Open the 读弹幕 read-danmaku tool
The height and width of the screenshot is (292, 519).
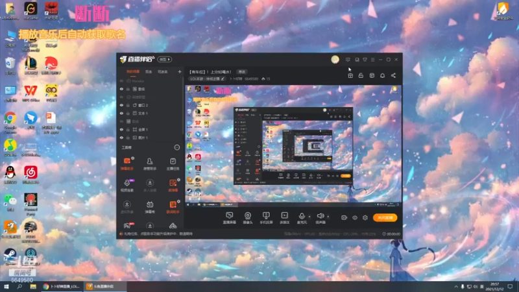point(173,185)
